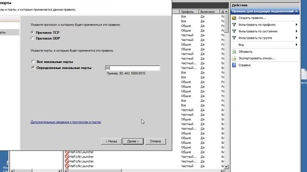Select the last Half-Life Launcher rule text
Viewport: 307px width, 172px height.
[x=82, y=166]
